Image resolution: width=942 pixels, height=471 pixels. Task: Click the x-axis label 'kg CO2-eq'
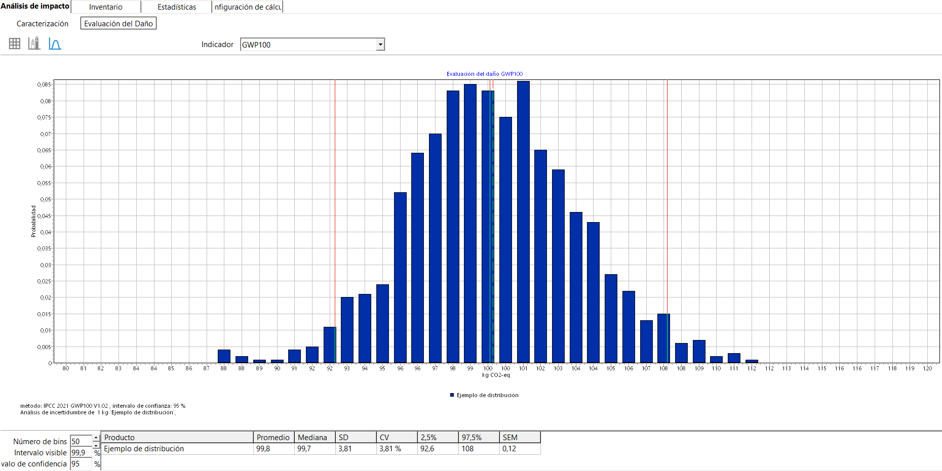coord(496,375)
